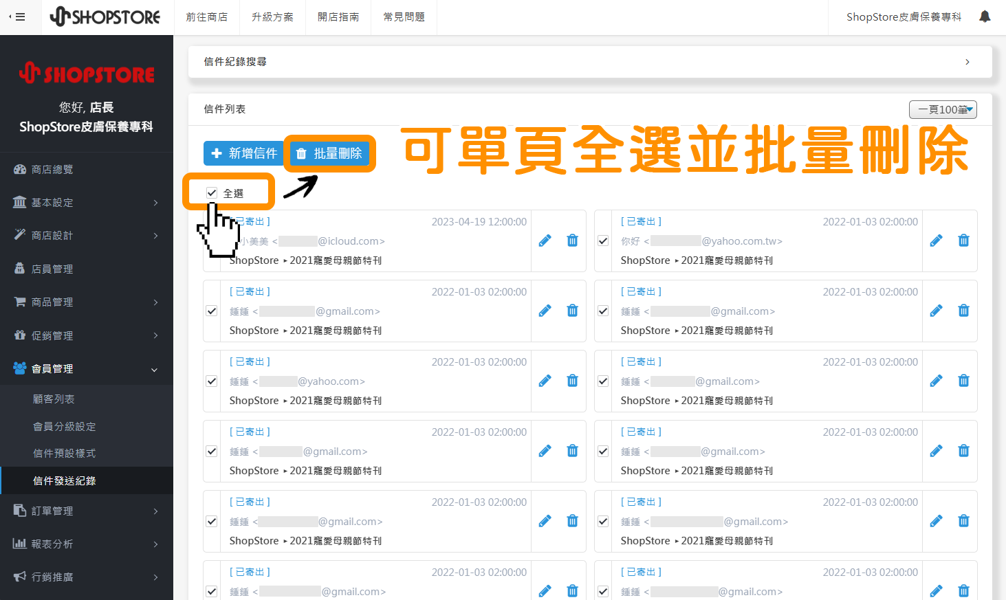Click the ShopStore logo in the top bar
The width and height of the screenshot is (1006, 600).
pyautogui.click(x=105, y=16)
